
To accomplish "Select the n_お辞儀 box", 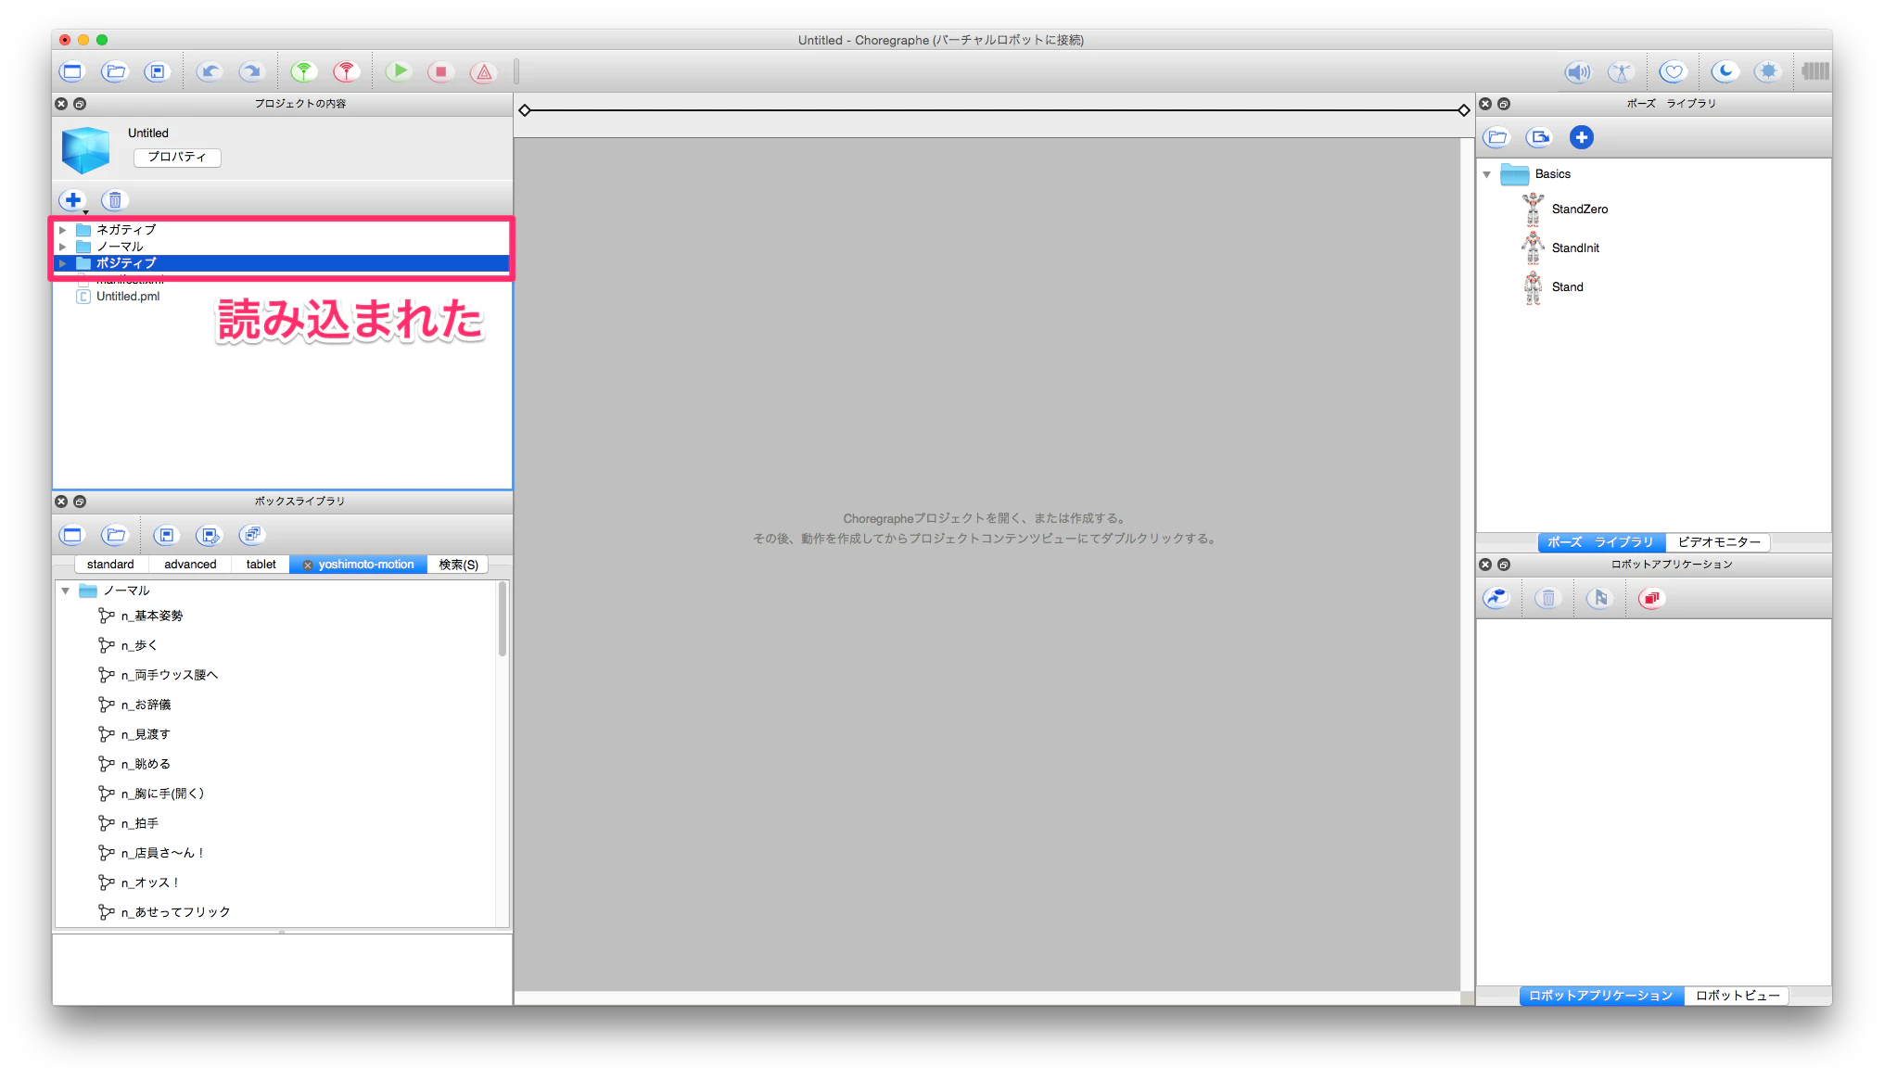I will pyautogui.click(x=134, y=705).
